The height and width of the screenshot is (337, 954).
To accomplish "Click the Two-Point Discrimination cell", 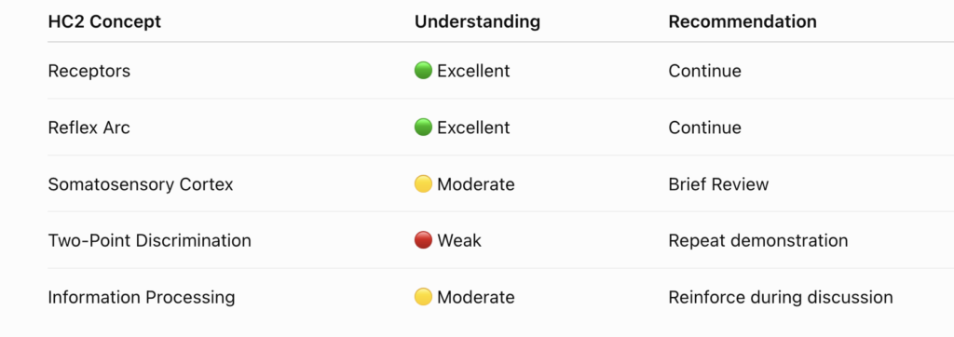I will (150, 241).
